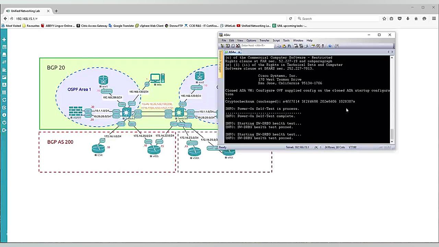Open the Citrix Access Gateway bookmark

(x=92, y=26)
